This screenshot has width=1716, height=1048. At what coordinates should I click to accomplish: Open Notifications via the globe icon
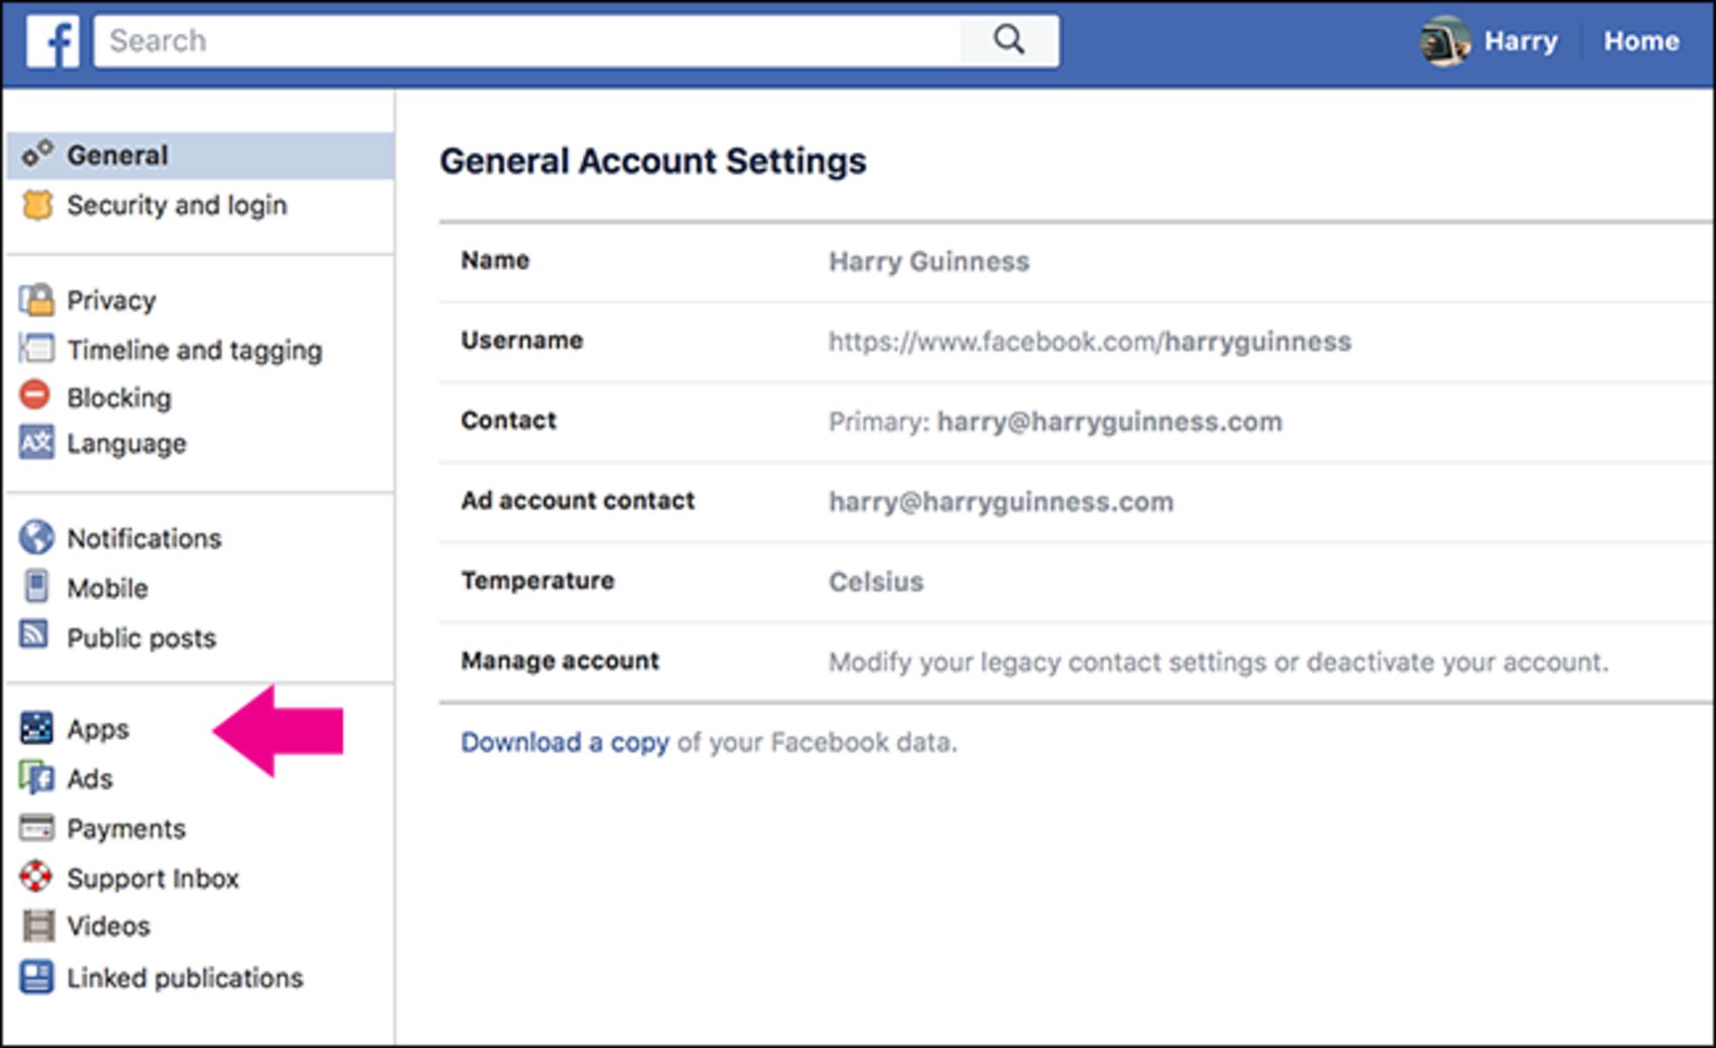pos(36,538)
